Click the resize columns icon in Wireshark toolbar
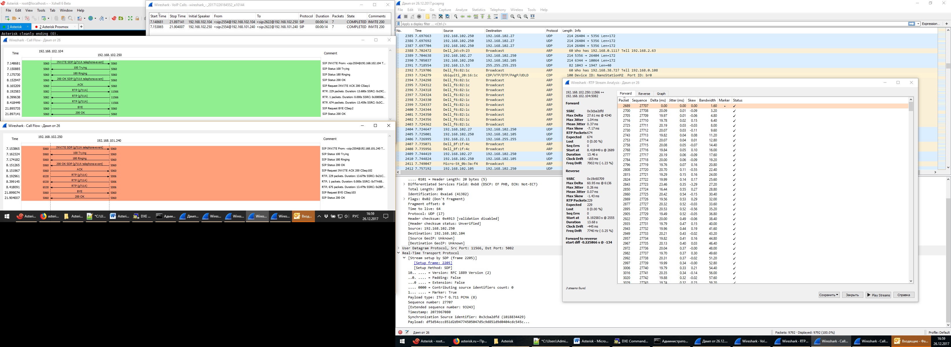Screen dimensions: 951x347 click(533, 16)
